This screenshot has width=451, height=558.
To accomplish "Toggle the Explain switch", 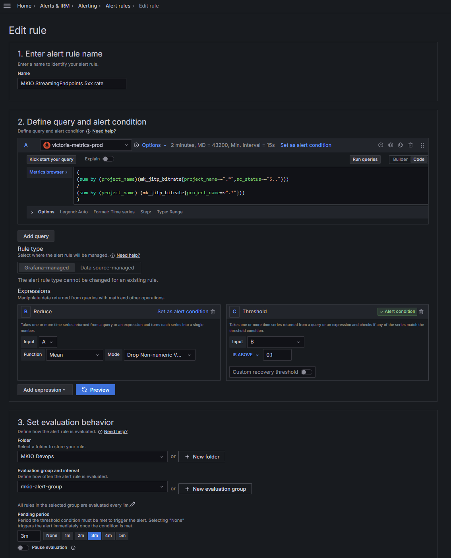I will coord(108,159).
